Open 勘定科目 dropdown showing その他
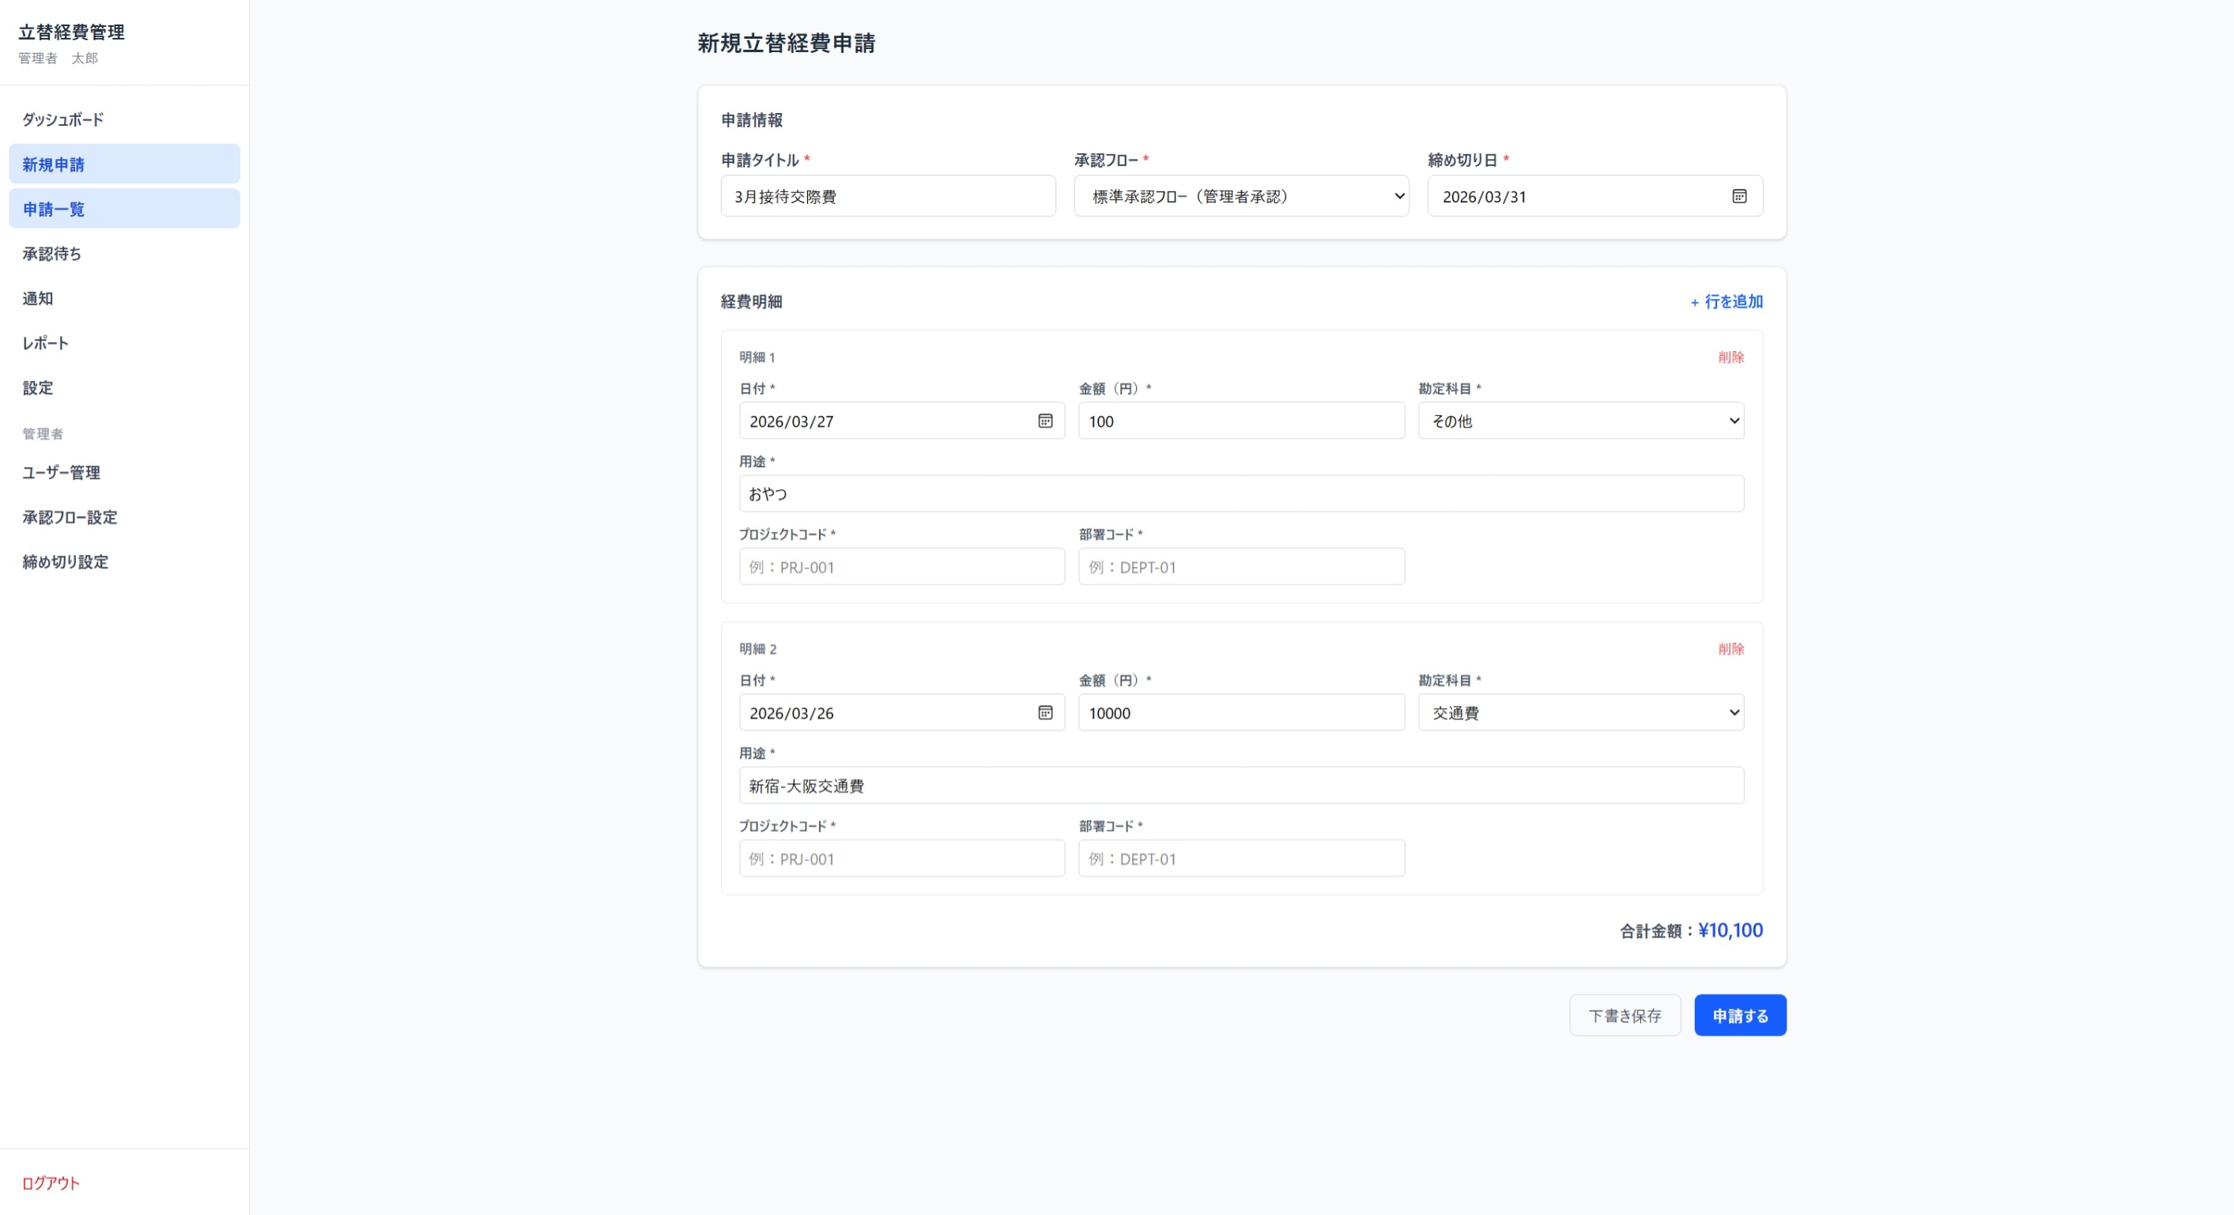The image size is (2234, 1215). (x=1580, y=421)
